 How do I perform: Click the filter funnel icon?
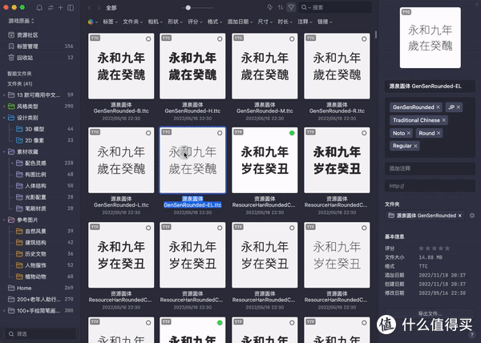click(x=291, y=7)
